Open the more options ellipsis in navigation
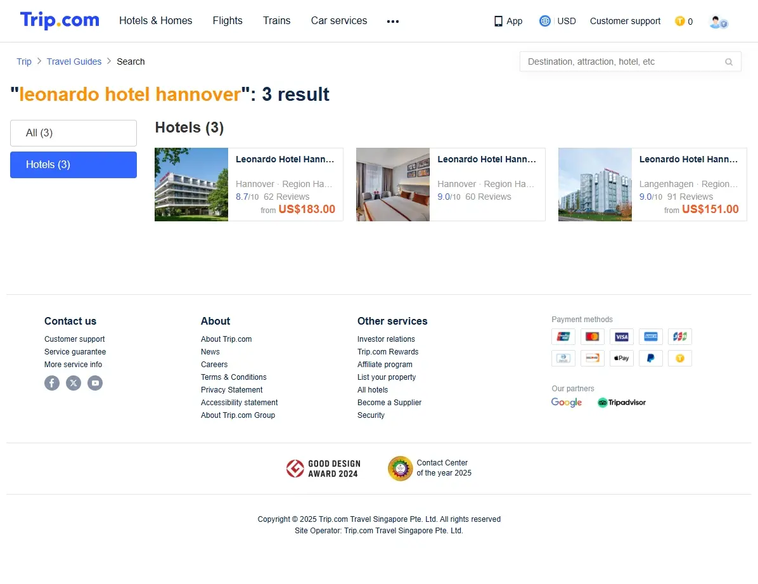 [393, 22]
